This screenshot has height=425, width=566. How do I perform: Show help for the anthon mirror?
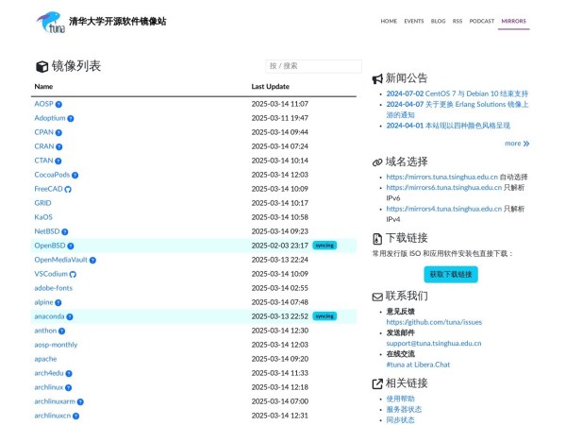tap(61, 331)
